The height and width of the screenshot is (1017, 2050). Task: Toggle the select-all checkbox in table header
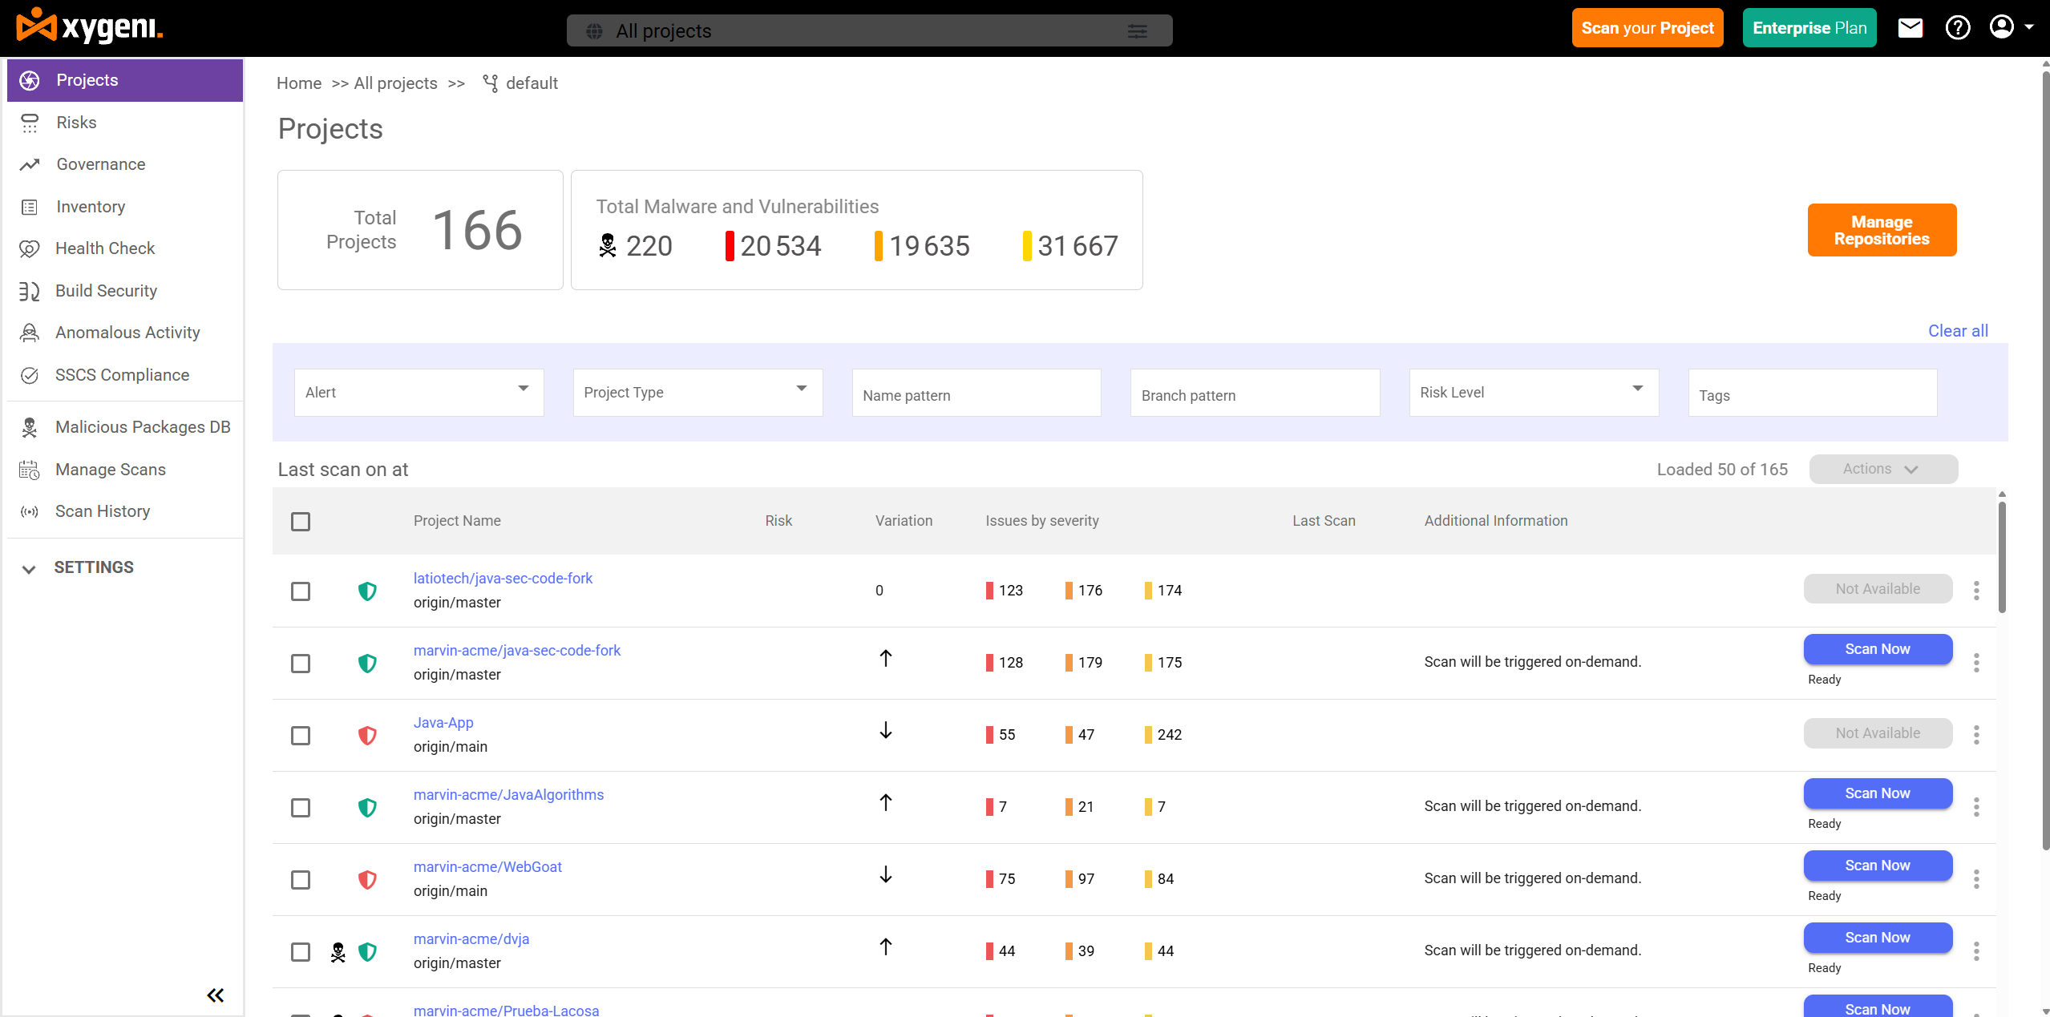[x=301, y=522]
